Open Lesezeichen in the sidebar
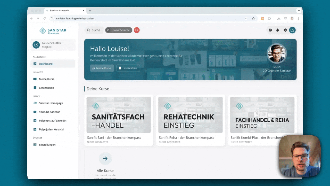This screenshot has height=186, width=330. pyautogui.click(x=53, y=88)
